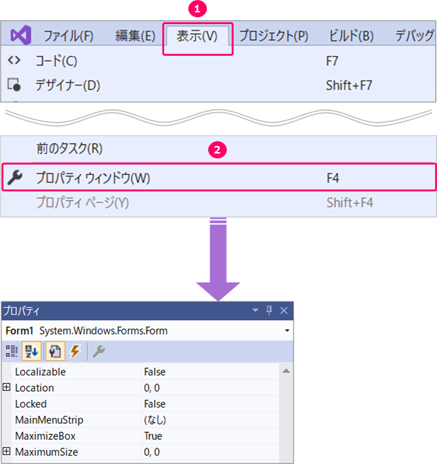The width and height of the screenshot is (437, 464).
Task: Click the property grid scroll up arrow
Action: 286,371
